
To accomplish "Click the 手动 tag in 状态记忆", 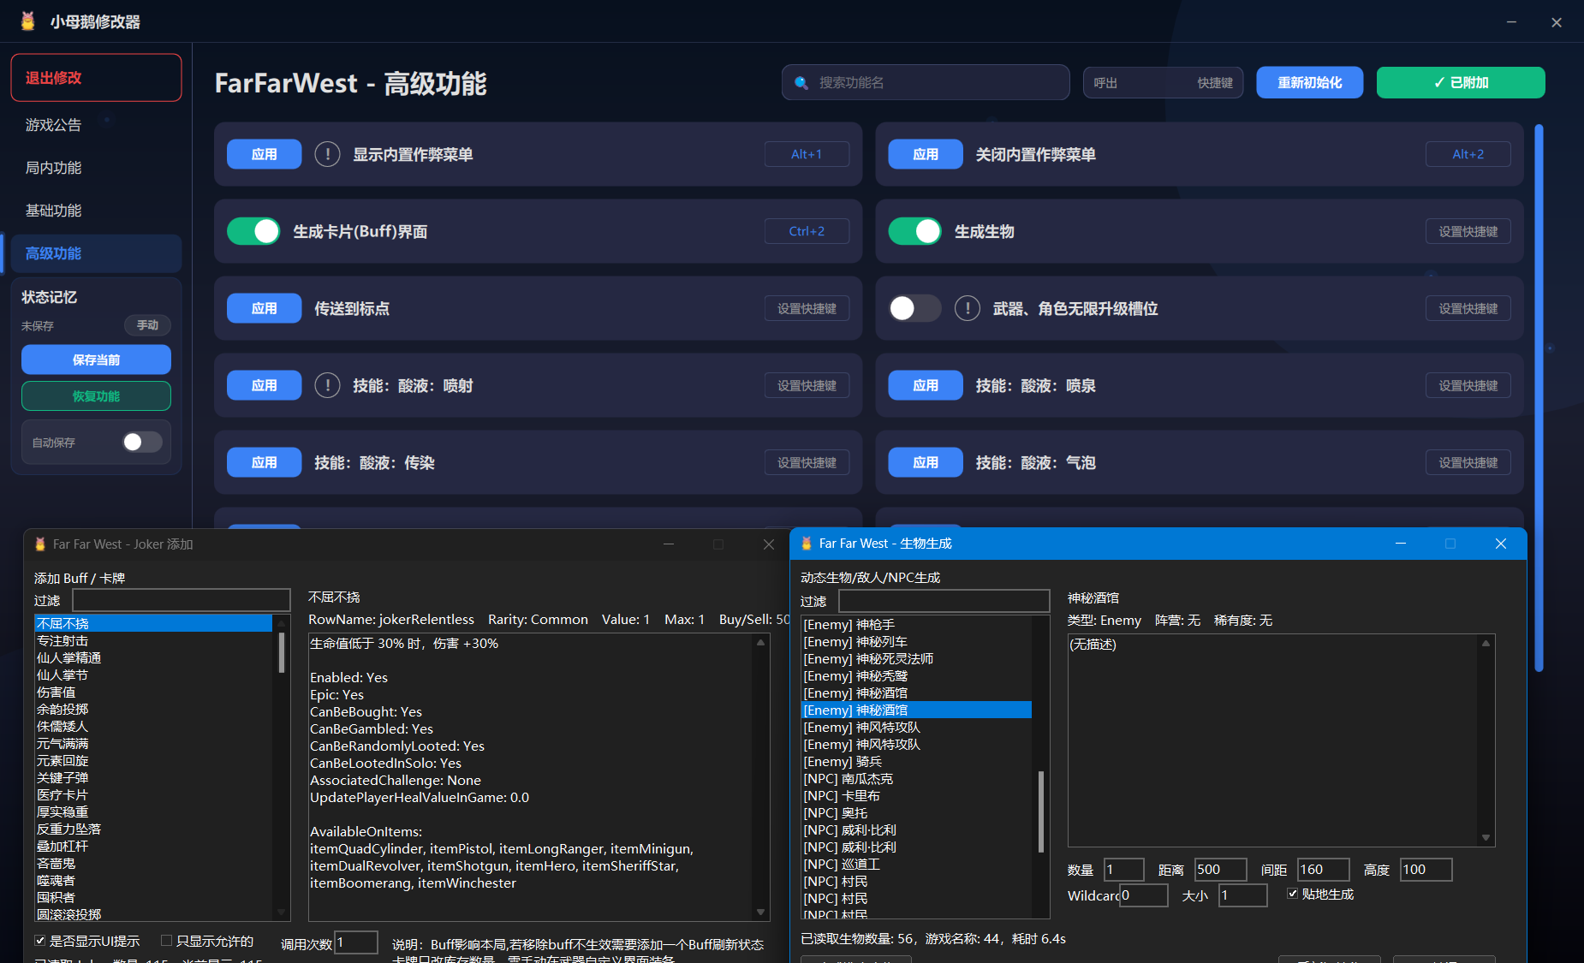I will click(x=147, y=325).
